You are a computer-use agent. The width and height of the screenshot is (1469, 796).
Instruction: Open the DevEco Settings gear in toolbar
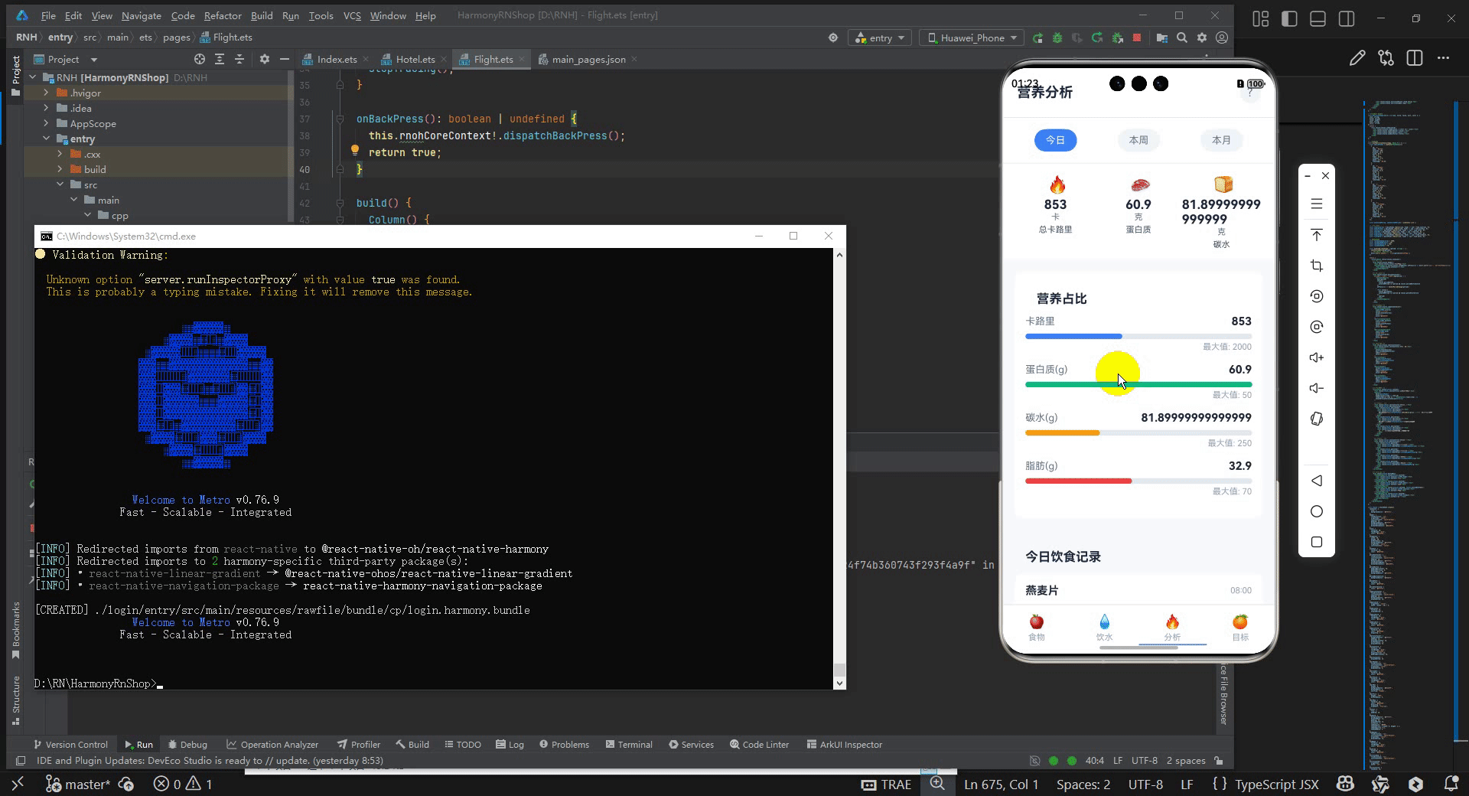click(x=1202, y=38)
